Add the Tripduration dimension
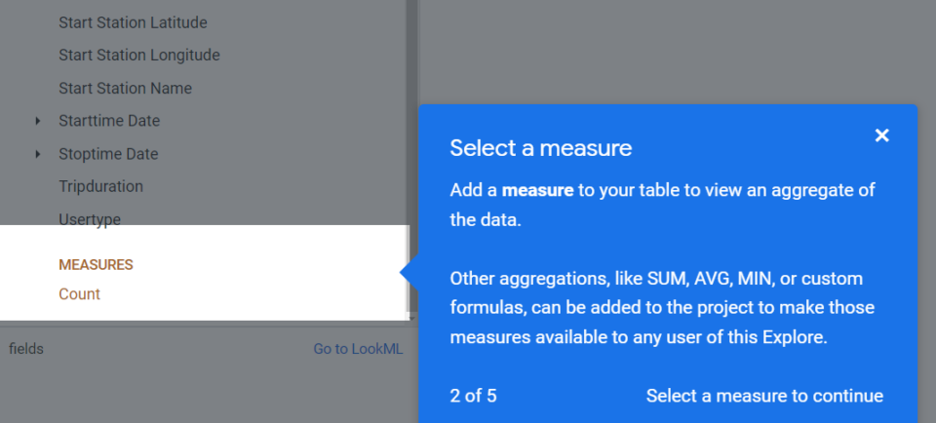The height and width of the screenshot is (423, 936). click(x=100, y=186)
